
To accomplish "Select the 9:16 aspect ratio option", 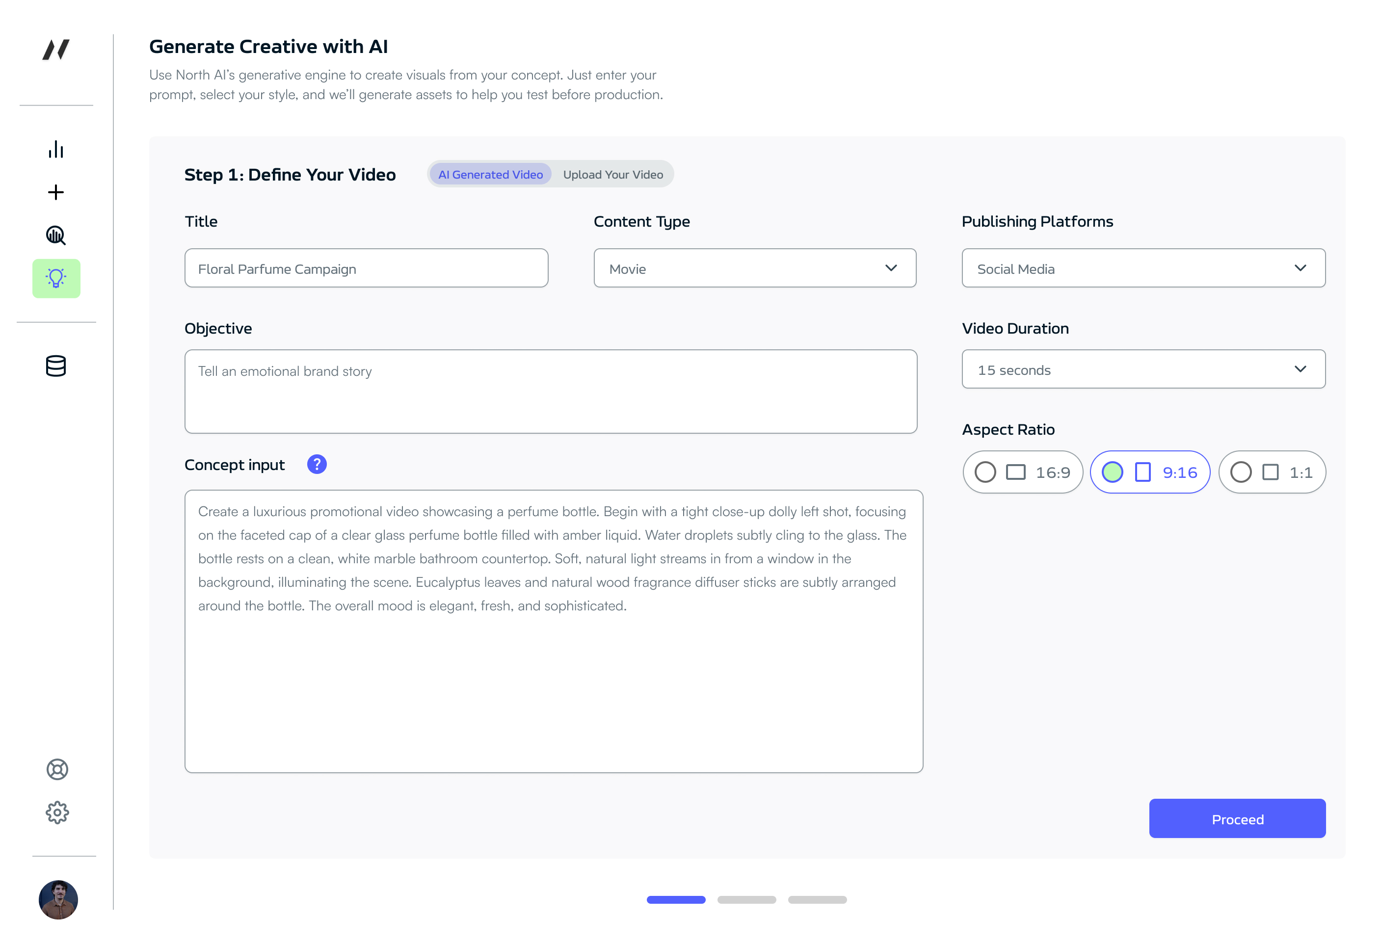I will tap(1150, 472).
